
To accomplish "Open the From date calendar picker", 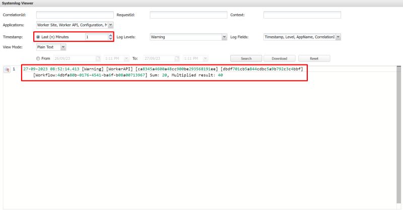I will tap(98, 58).
